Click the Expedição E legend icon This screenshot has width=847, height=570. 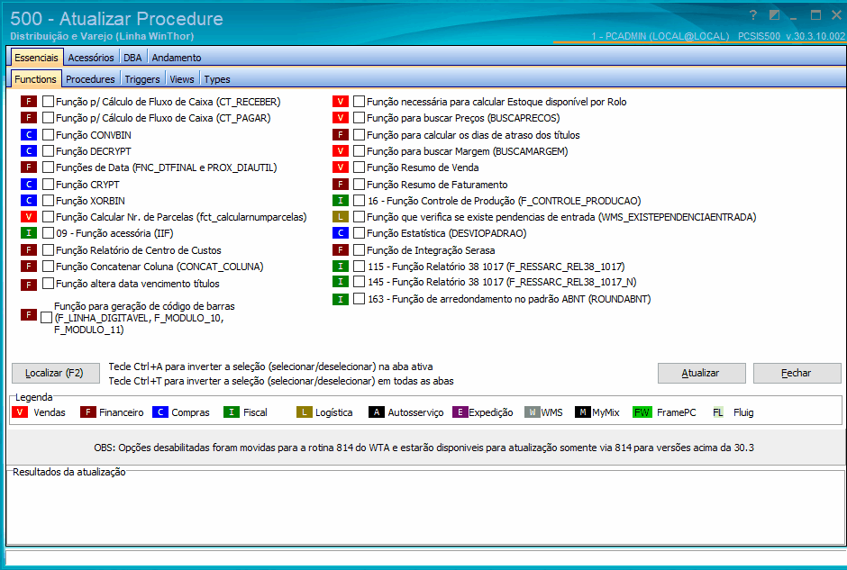[460, 412]
